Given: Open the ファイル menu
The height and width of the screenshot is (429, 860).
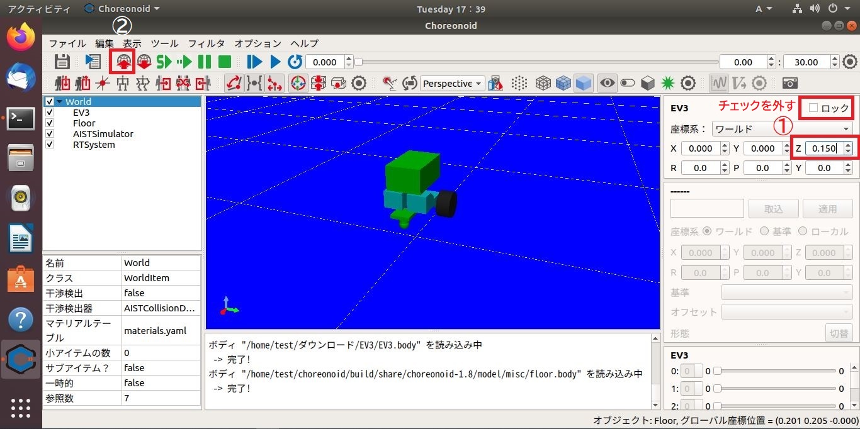Looking at the screenshot, I should point(67,43).
